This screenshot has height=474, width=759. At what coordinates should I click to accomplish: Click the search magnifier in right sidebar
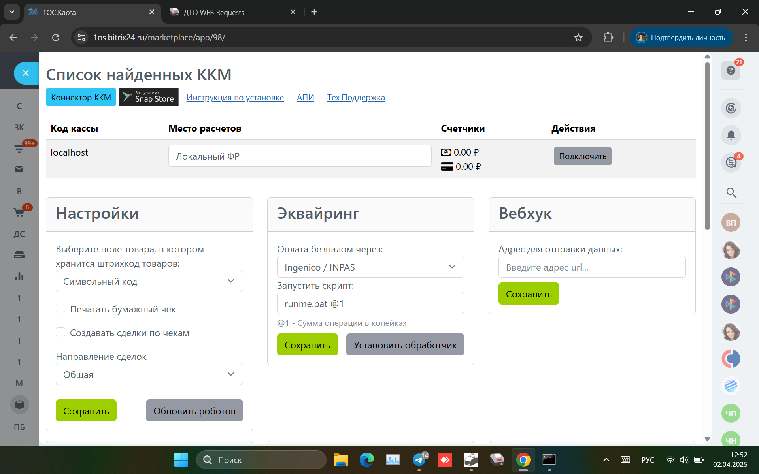coord(731,192)
